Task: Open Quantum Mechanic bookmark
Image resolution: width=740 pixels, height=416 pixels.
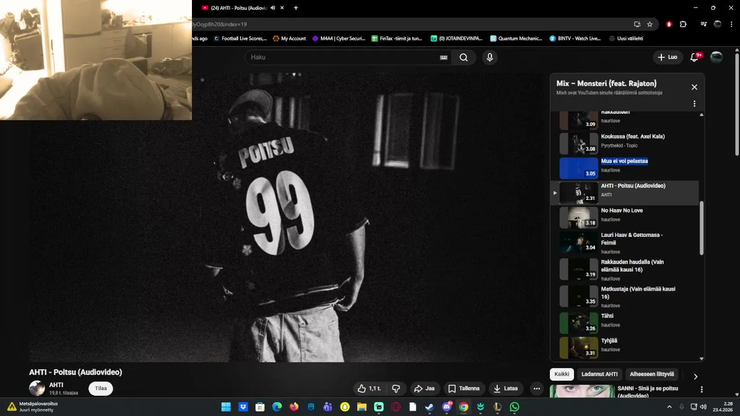Action: (516, 39)
